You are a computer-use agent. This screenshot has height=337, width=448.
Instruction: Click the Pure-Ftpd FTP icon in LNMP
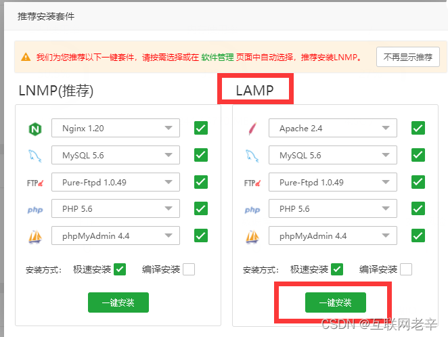pos(35,183)
